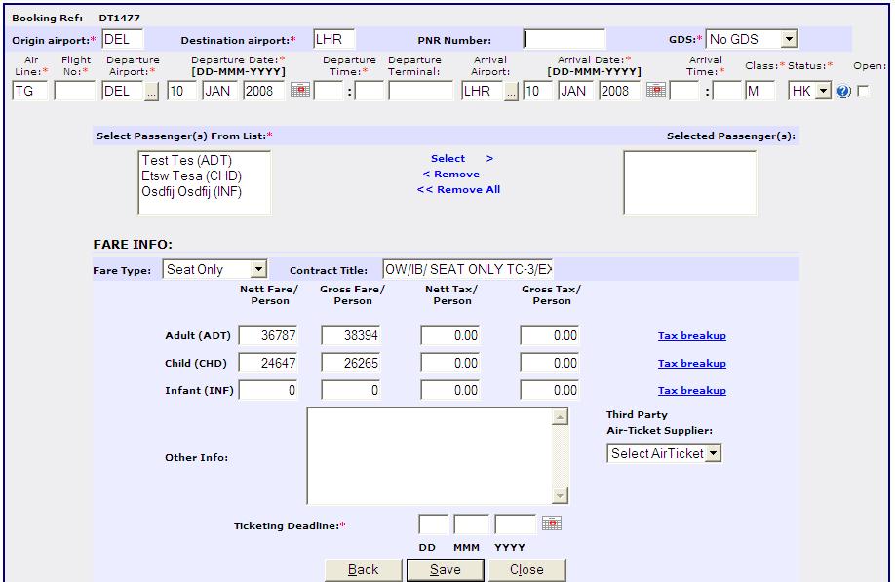This screenshot has height=582, width=895.
Task: Expand the GDS dropdown
Action: point(789,39)
